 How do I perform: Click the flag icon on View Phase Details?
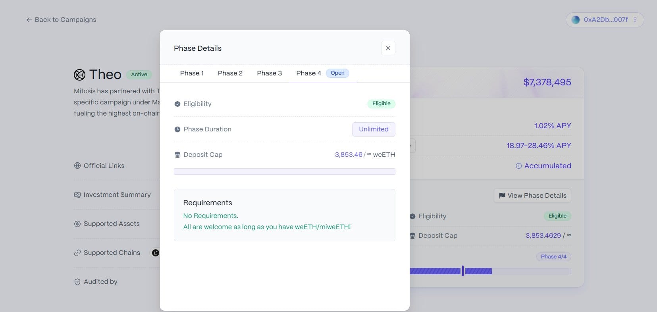(x=502, y=196)
